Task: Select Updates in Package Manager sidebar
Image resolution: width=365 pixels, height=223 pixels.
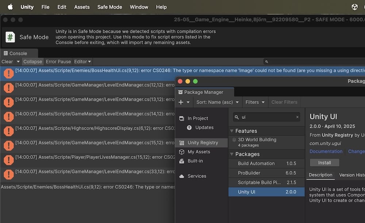Action: click(204, 128)
